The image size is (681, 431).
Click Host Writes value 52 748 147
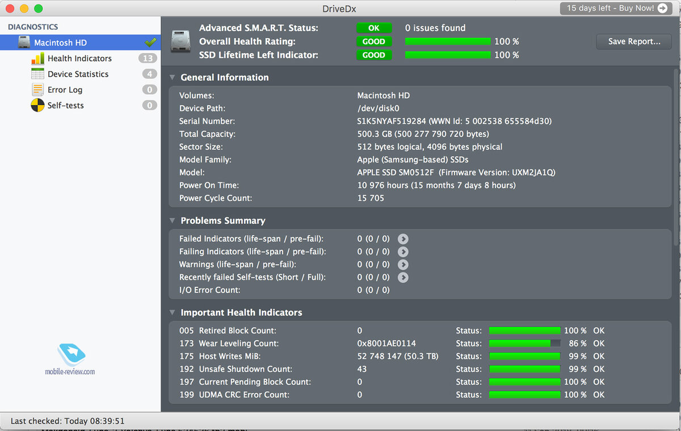pos(398,356)
